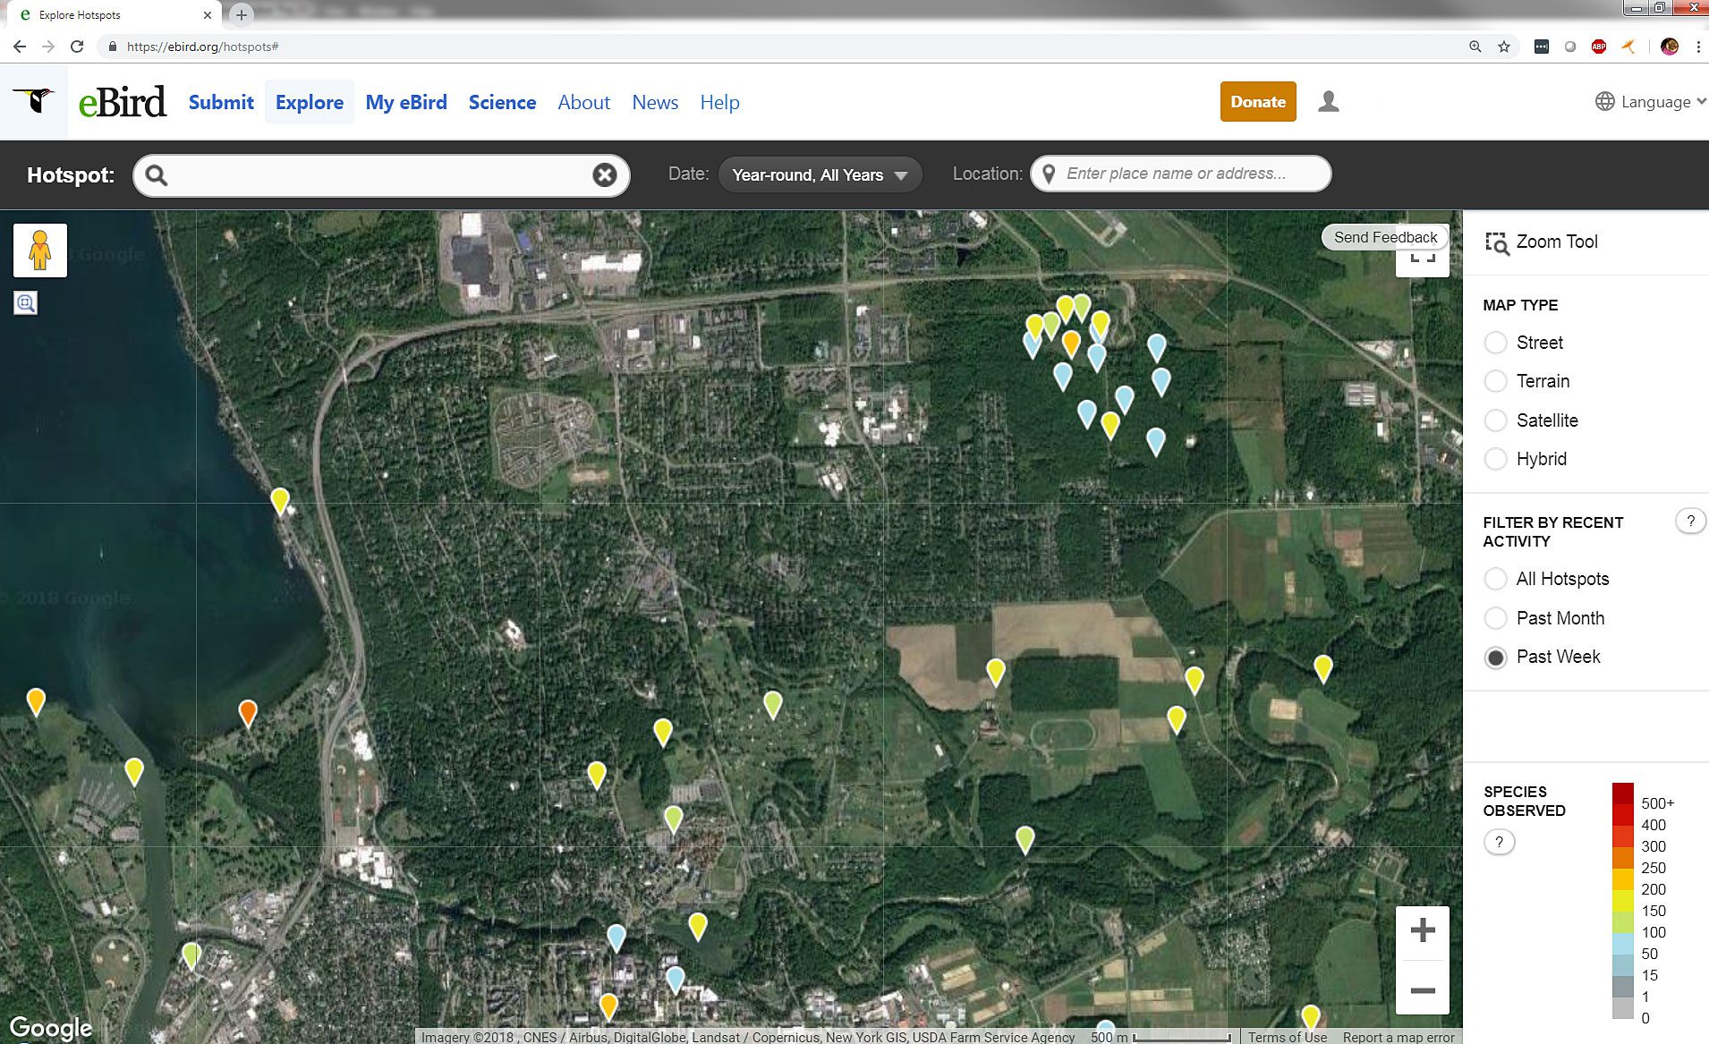
Task: Switch to the Explore menu
Action: coord(309,102)
